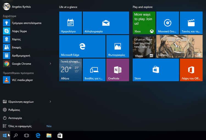This screenshot has height=140, width=206.
Task: Open Επαφές people app
Action: (27, 47)
